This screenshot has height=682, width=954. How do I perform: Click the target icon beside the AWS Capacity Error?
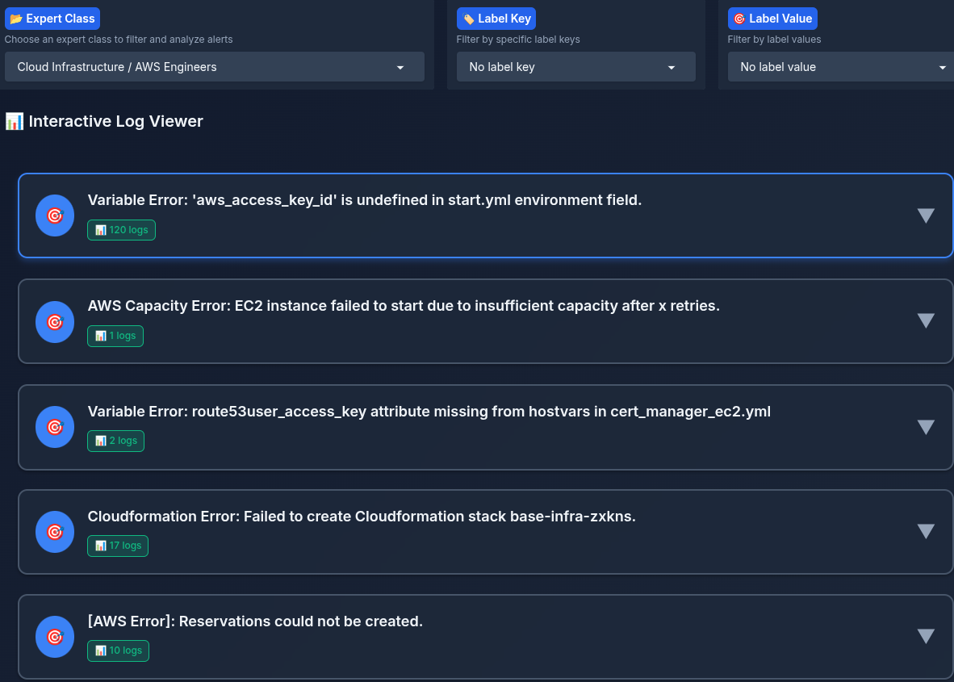54,321
